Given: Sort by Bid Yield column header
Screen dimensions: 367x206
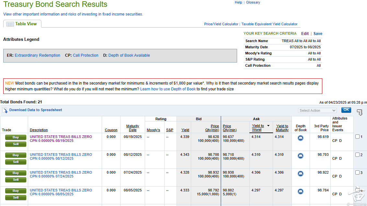Looking at the screenshot, I should coord(185,130).
